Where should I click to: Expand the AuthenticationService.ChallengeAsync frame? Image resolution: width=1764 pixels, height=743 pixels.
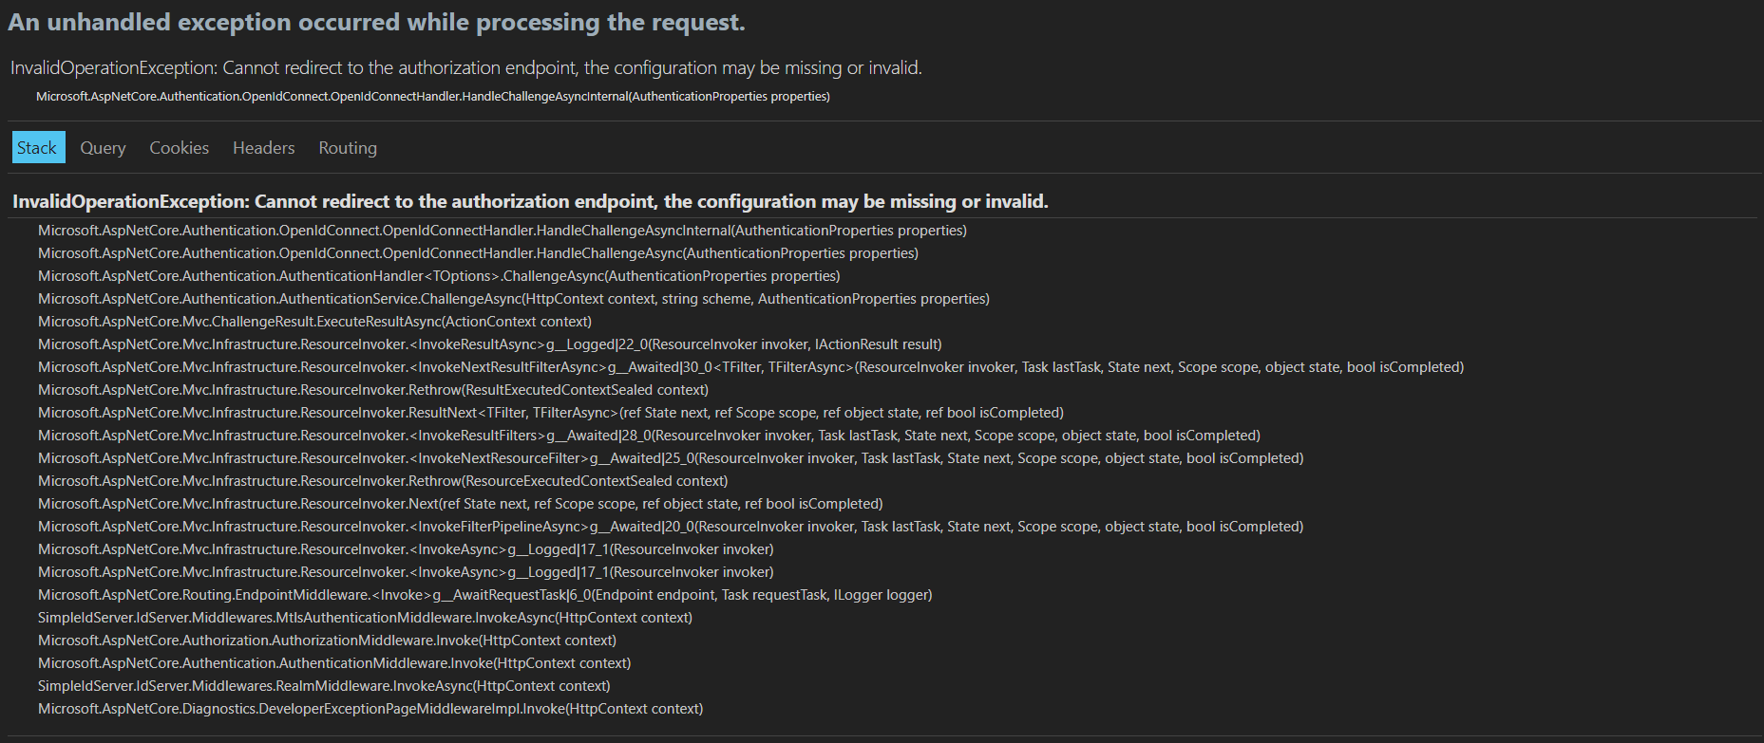[x=513, y=298]
